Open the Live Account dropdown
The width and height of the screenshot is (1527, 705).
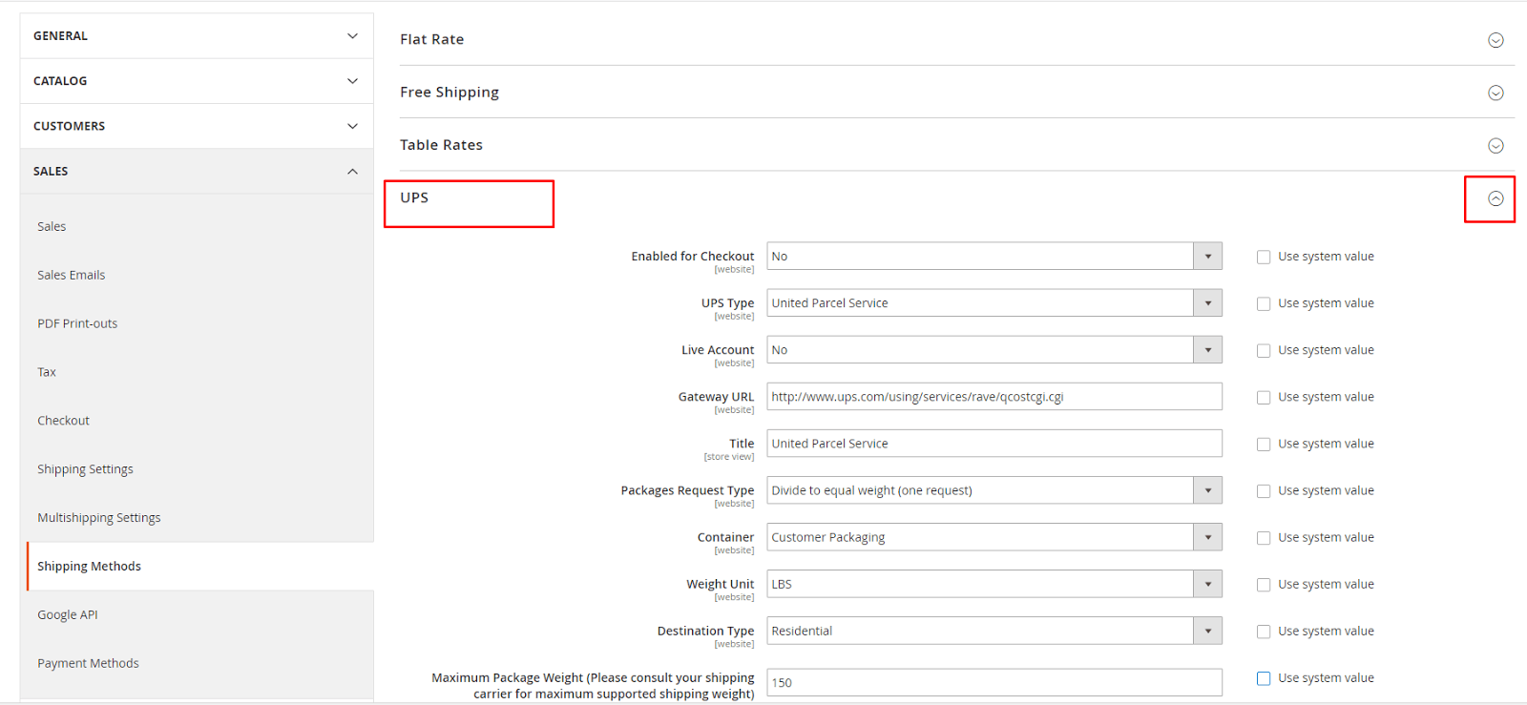[x=994, y=349]
